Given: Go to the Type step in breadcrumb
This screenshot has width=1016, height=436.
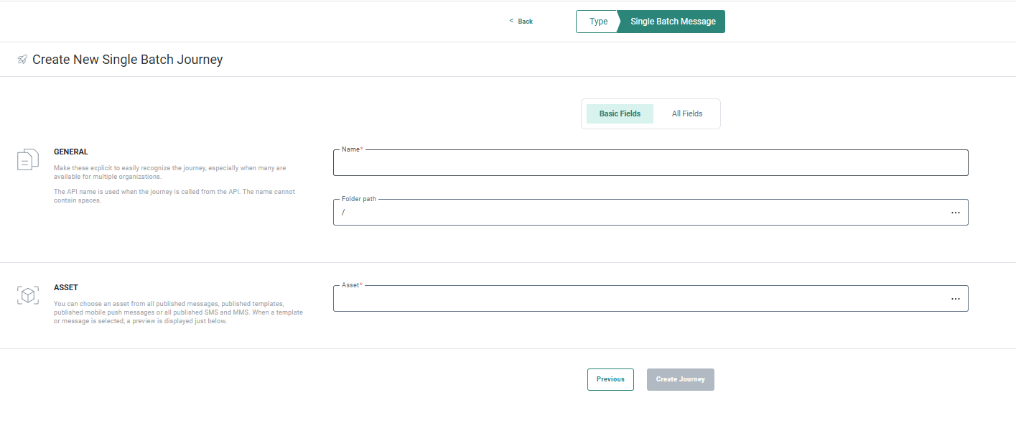Looking at the screenshot, I should pos(598,22).
